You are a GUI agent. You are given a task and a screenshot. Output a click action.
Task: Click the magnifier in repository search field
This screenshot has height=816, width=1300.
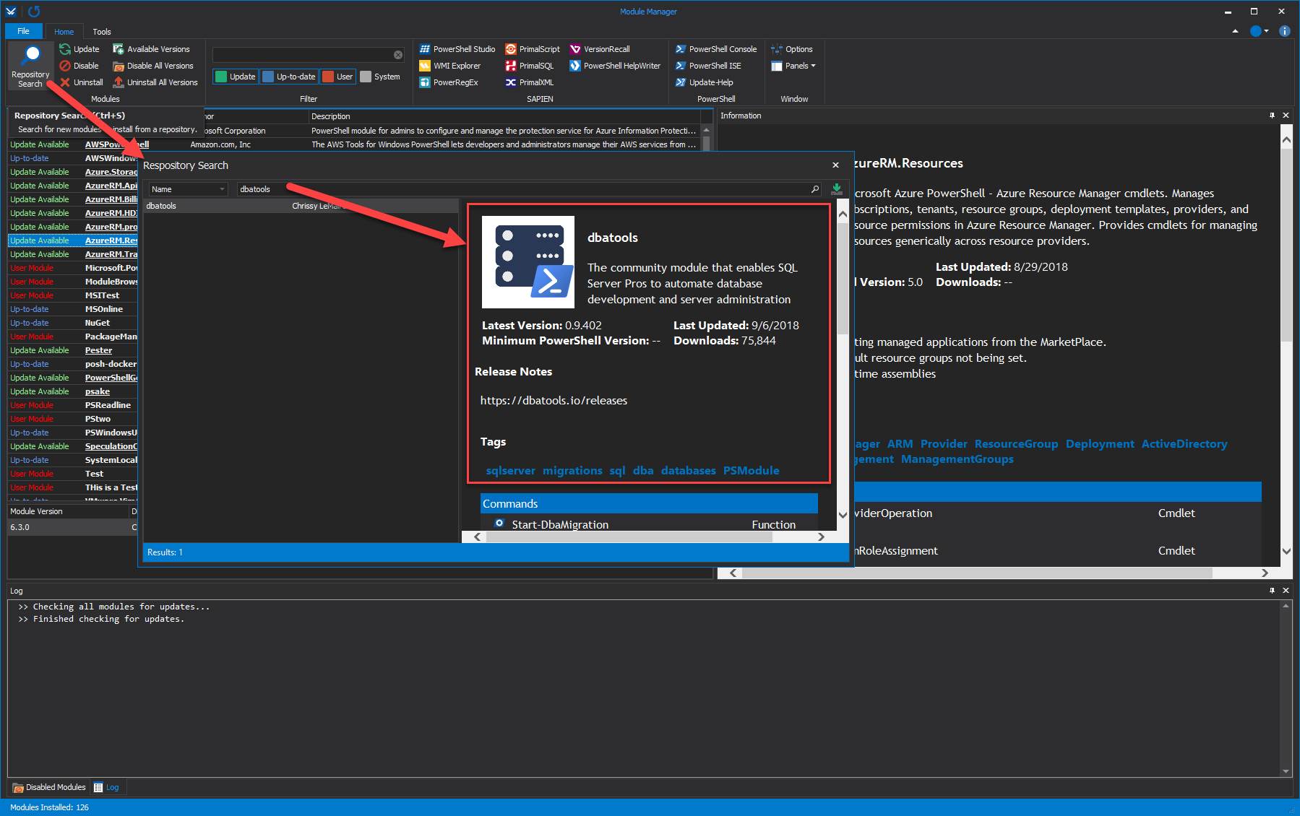[815, 189]
